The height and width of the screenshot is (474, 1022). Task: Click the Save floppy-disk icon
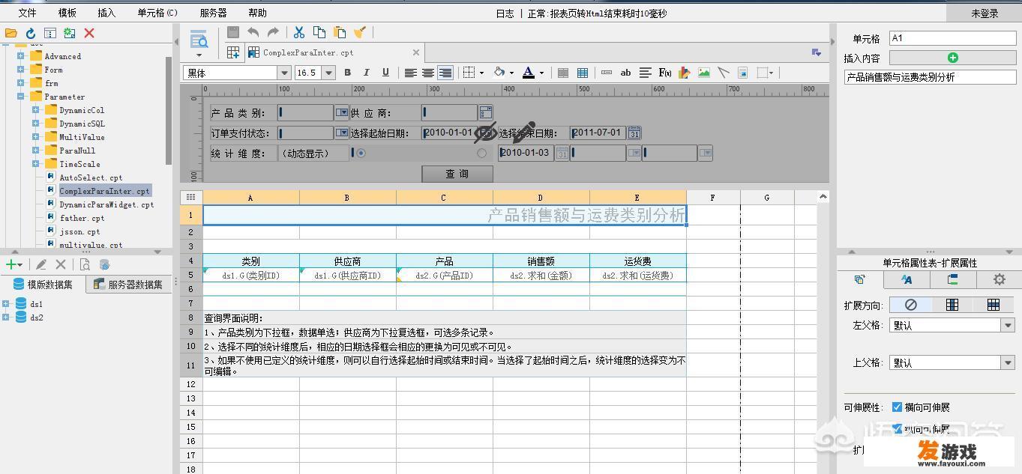click(x=233, y=32)
